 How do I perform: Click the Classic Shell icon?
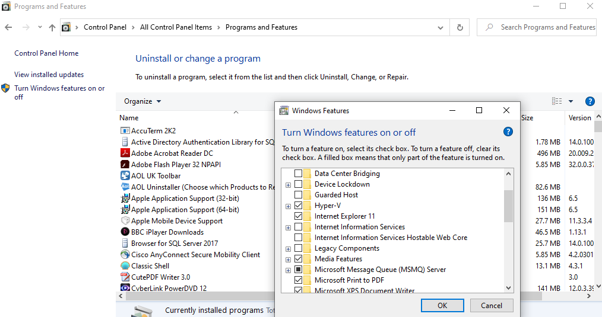(125, 265)
